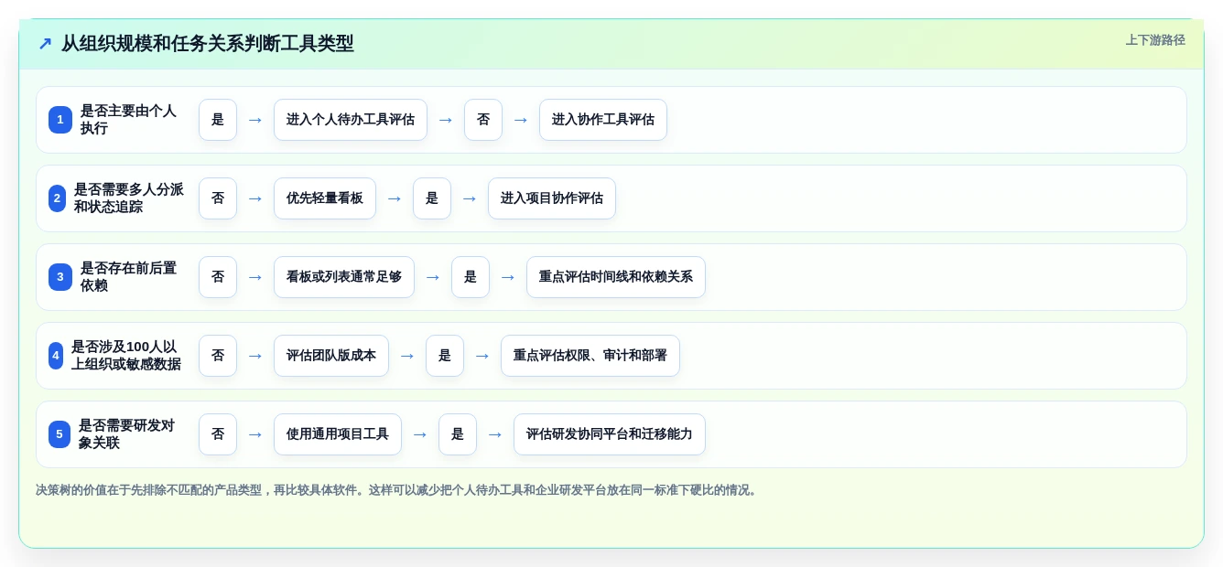The height and width of the screenshot is (567, 1223).
Task: Click the 重点评估时间线和依赖关系 box
Action: (616, 277)
